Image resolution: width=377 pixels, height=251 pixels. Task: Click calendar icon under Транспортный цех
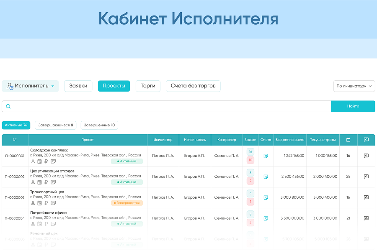[39, 203]
